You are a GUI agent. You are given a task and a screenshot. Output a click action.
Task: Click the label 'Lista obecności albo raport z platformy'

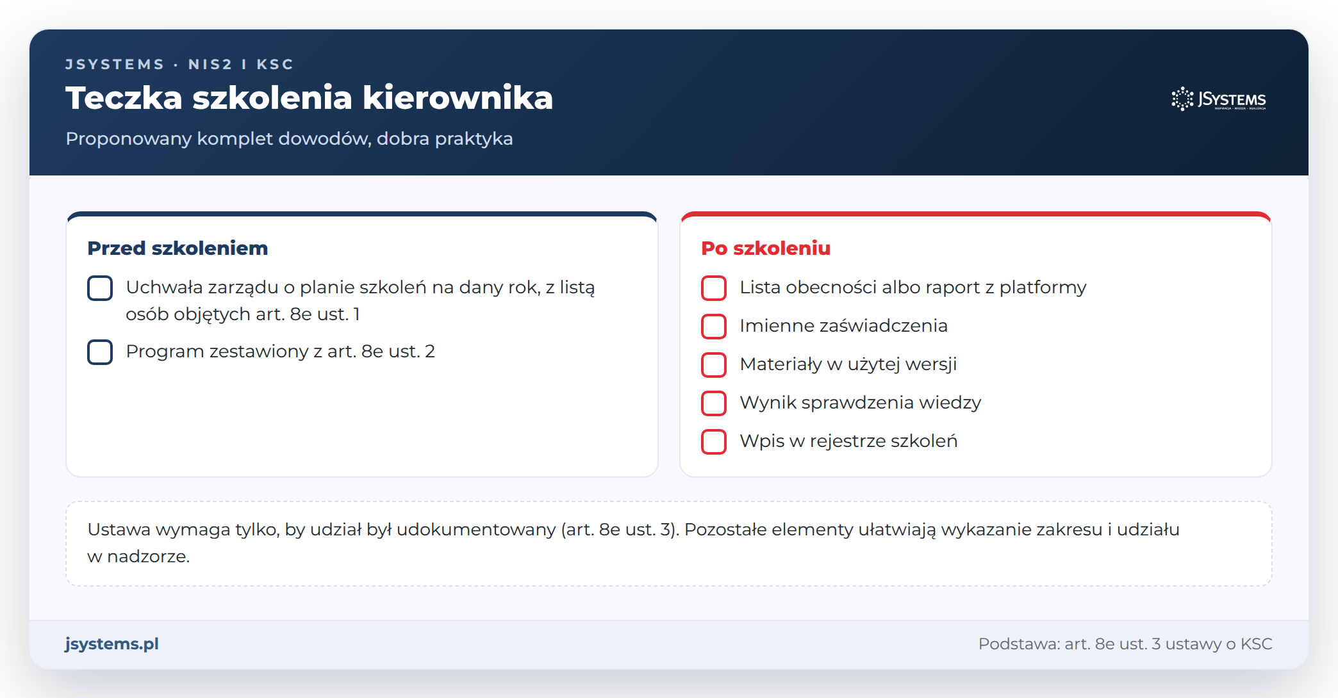[913, 287]
